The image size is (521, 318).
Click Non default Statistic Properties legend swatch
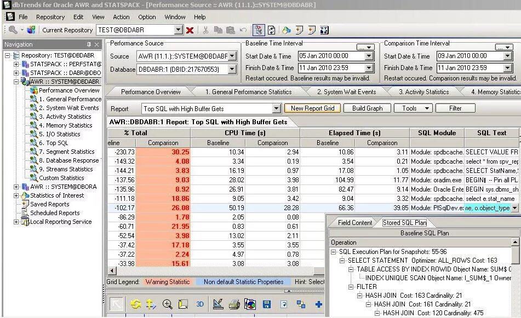click(244, 282)
